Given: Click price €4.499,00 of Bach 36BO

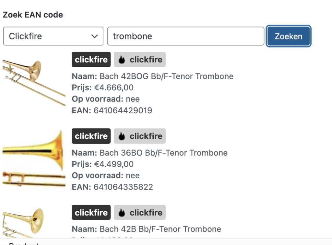Looking at the screenshot, I should (114, 164).
